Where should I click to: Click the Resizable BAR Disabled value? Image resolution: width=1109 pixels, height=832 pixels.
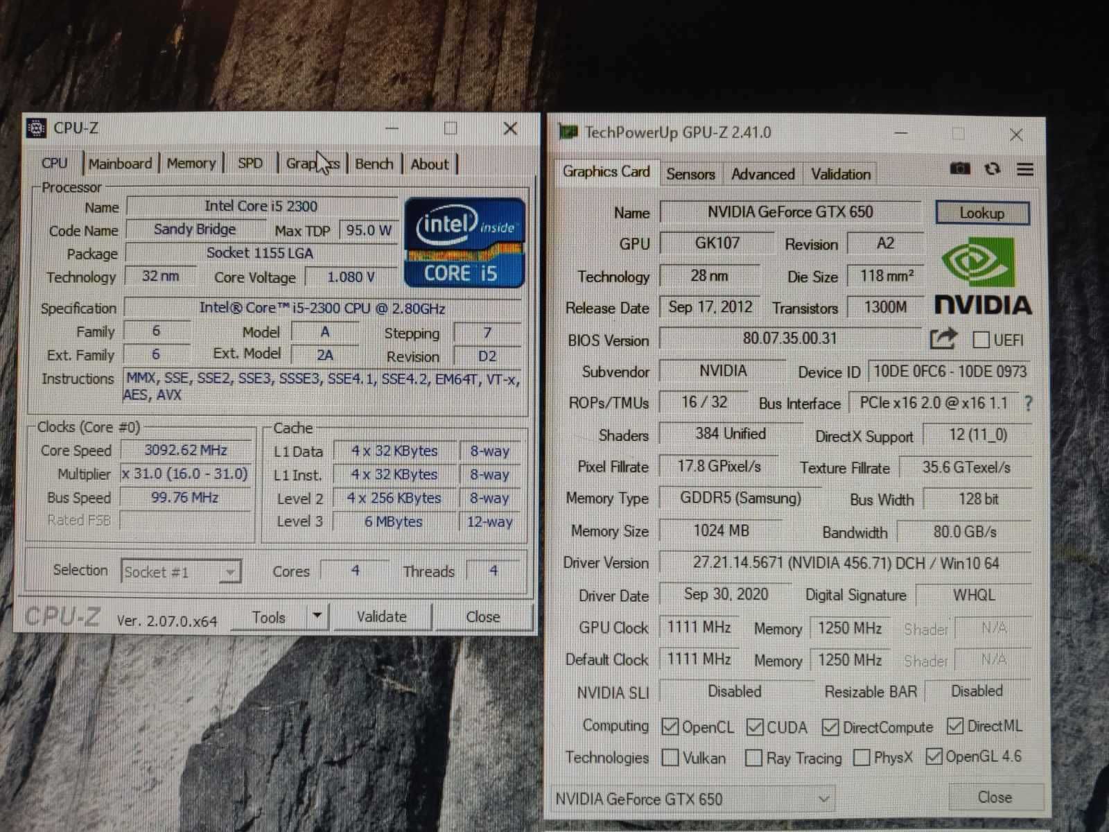977,691
